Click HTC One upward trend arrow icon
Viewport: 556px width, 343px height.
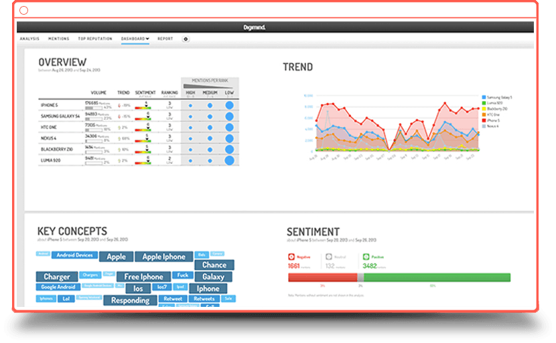[x=119, y=128]
